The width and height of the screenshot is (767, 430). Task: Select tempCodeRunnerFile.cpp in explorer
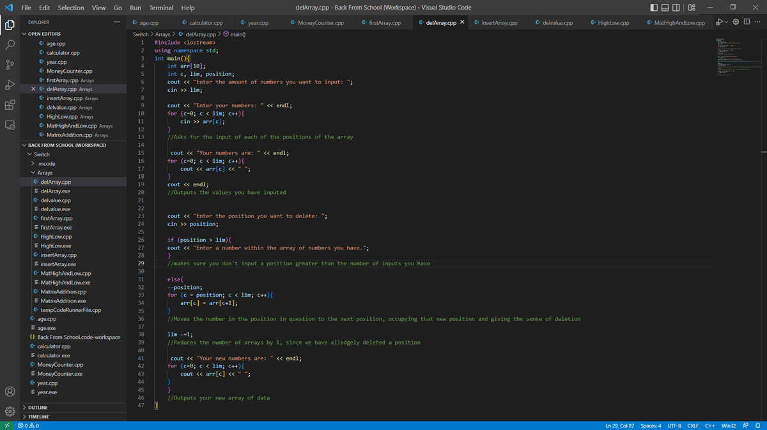pos(70,310)
